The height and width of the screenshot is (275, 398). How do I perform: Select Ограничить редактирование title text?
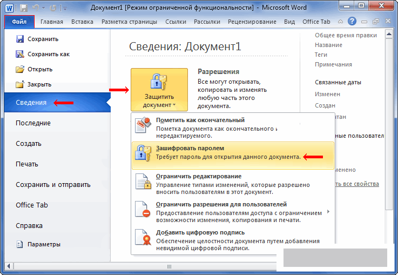199,176
